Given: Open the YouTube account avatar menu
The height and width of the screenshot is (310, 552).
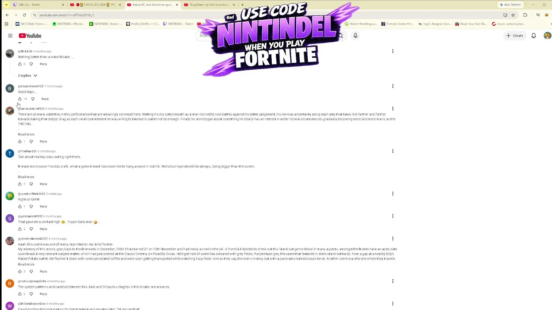Looking at the screenshot, I should coord(547,36).
